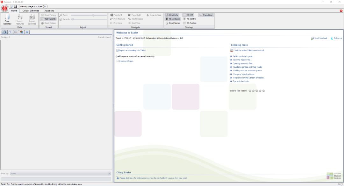Click Working with the overview panels link
This screenshot has width=344, height=186.
(247, 71)
